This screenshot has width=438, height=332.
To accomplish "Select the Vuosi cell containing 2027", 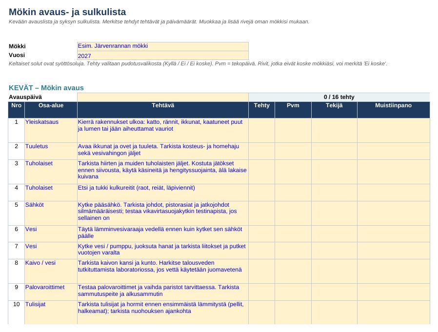I will pos(162,55).
